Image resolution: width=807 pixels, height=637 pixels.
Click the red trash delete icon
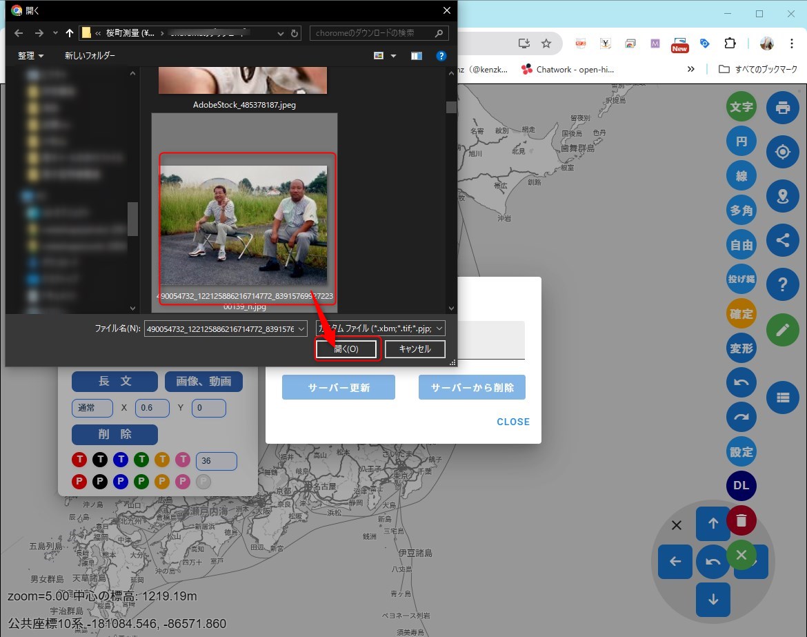coord(741,520)
